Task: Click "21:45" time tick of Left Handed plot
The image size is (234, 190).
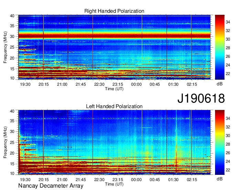Action: 81,180
